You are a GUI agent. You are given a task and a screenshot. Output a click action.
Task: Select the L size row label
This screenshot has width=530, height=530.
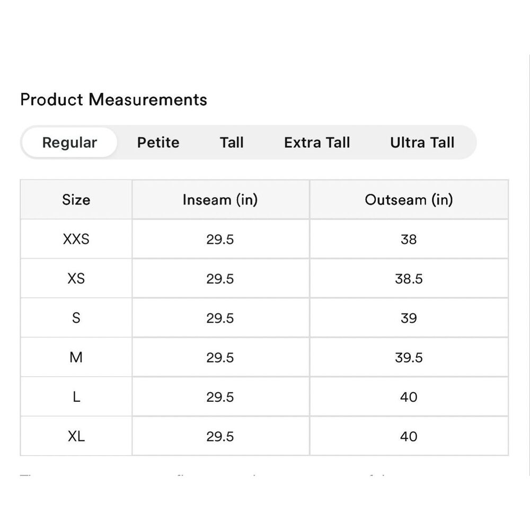pos(76,397)
